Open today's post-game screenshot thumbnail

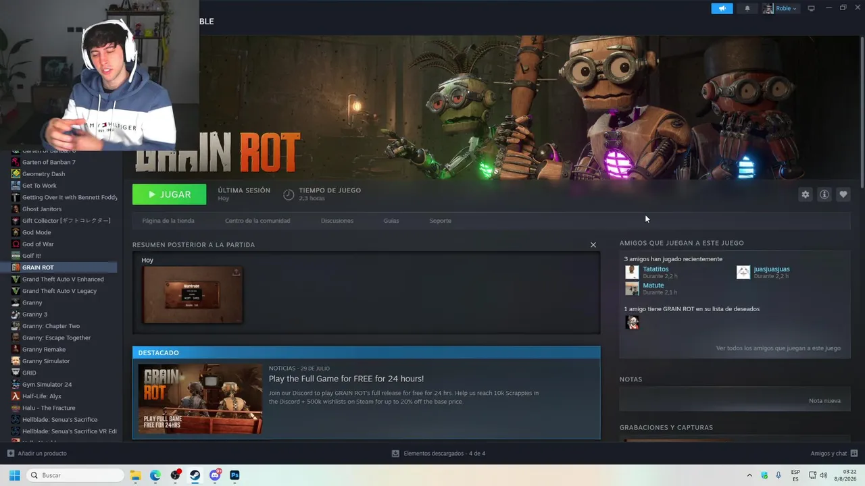(193, 295)
